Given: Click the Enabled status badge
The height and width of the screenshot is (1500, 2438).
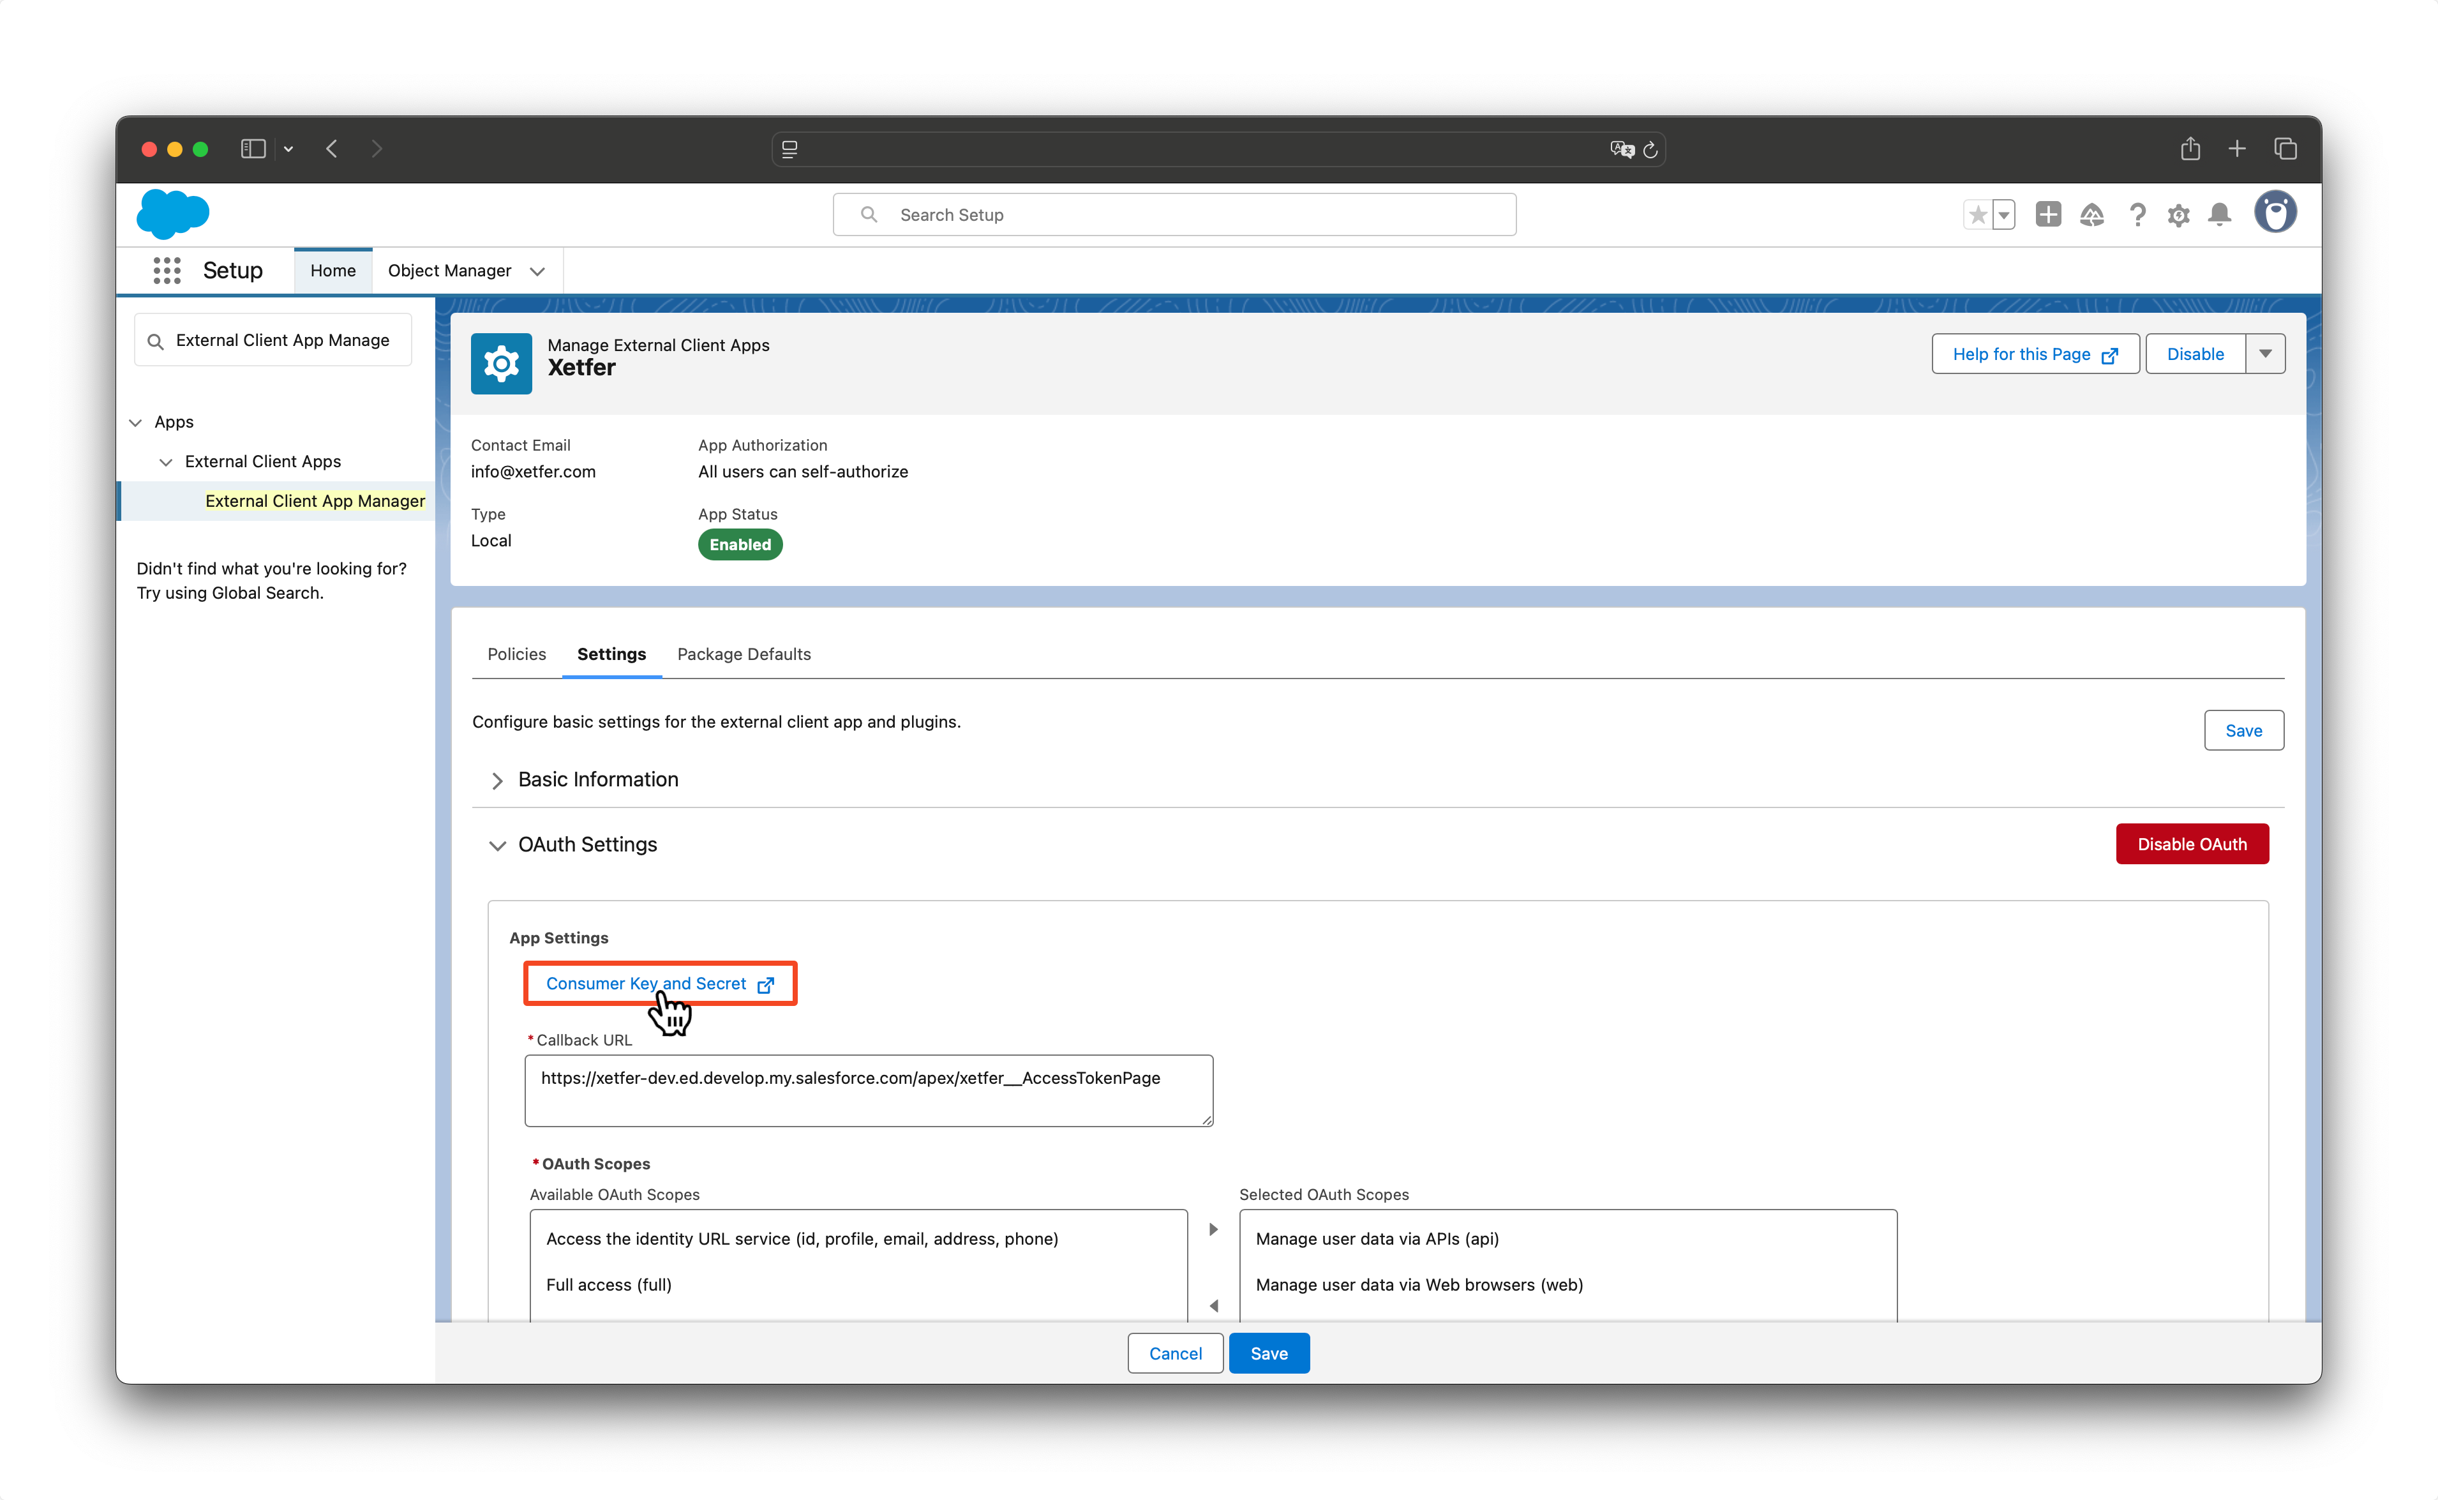Looking at the screenshot, I should pos(740,544).
